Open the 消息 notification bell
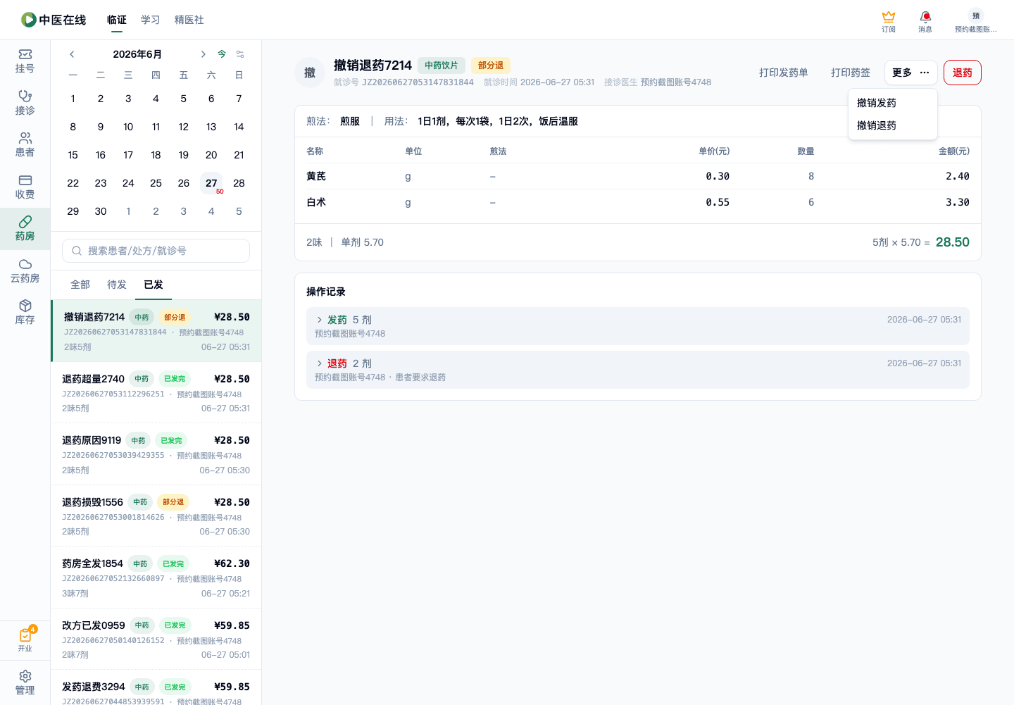 tap(925, 21)
